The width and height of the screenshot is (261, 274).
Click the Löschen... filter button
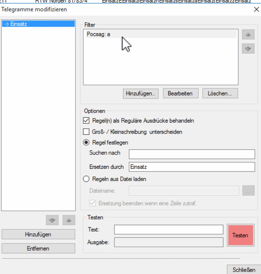(x=220, y=93)
